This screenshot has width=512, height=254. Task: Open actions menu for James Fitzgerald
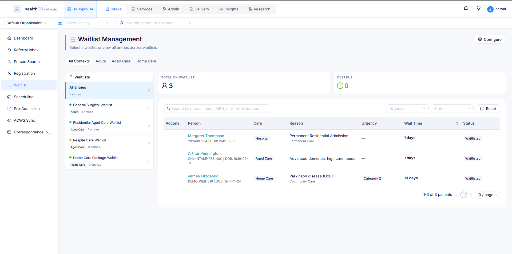tap(169, 178)
